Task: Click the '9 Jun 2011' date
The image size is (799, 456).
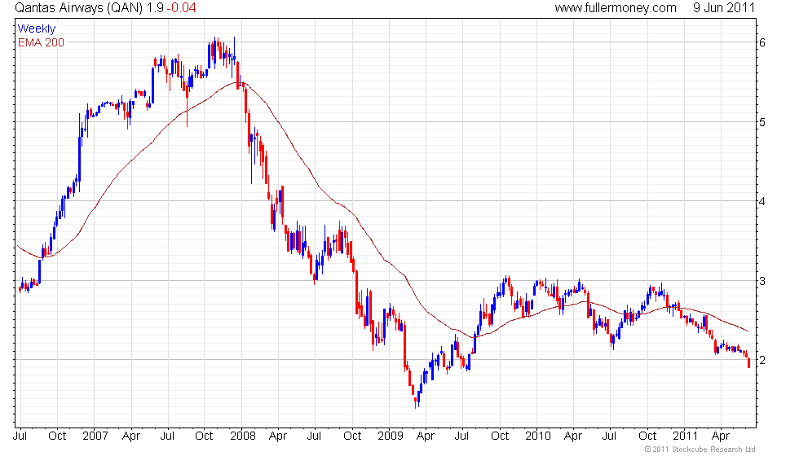Action: pyautogui.click(x=724, y=7)
